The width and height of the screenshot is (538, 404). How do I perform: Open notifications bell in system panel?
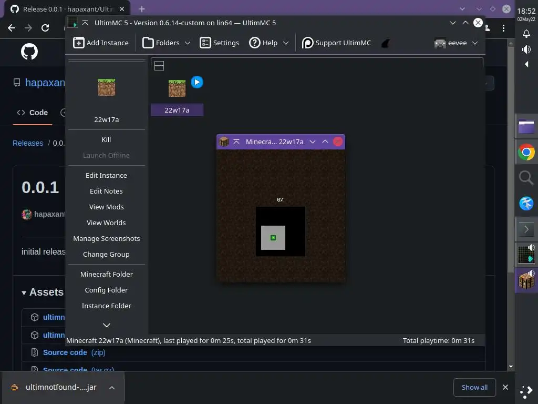[526, 33]
